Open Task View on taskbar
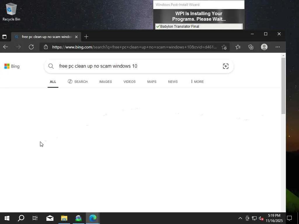 (x=35, y=218)
